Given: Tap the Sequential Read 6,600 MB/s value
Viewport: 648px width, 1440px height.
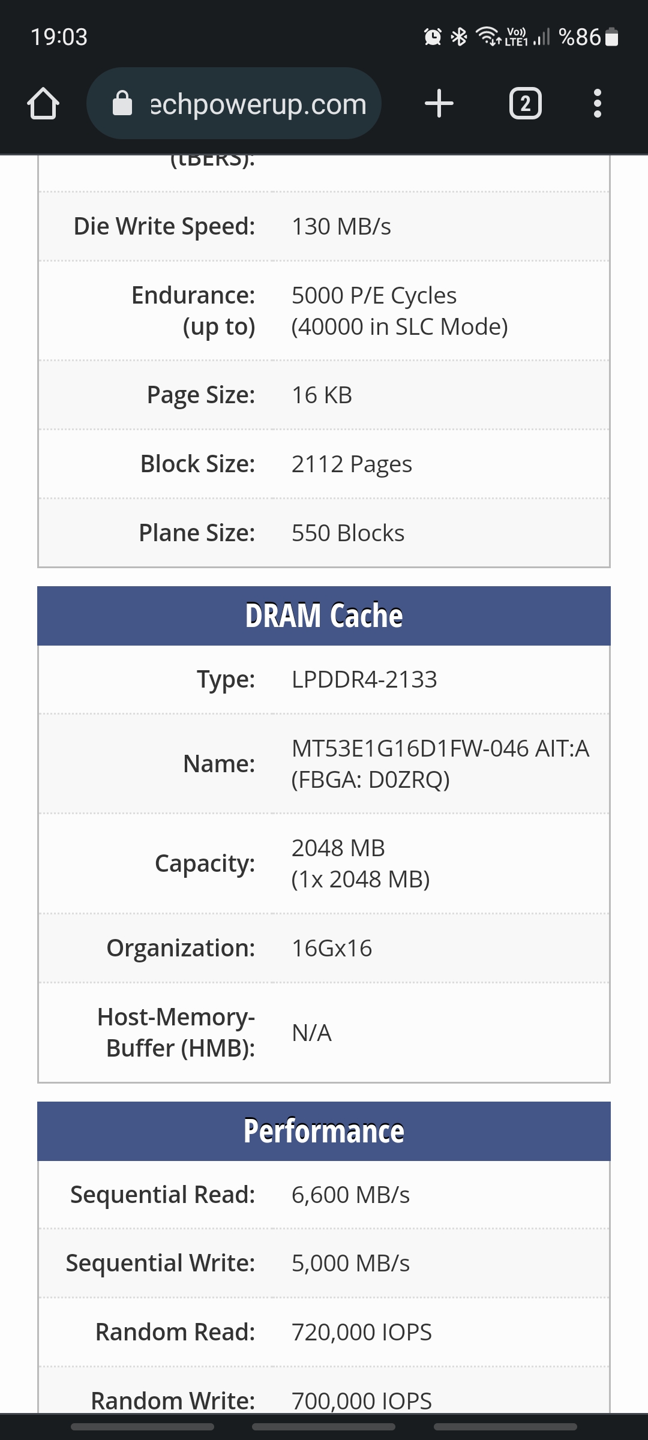Looking at the screenshot, I should click(350, 1195).
